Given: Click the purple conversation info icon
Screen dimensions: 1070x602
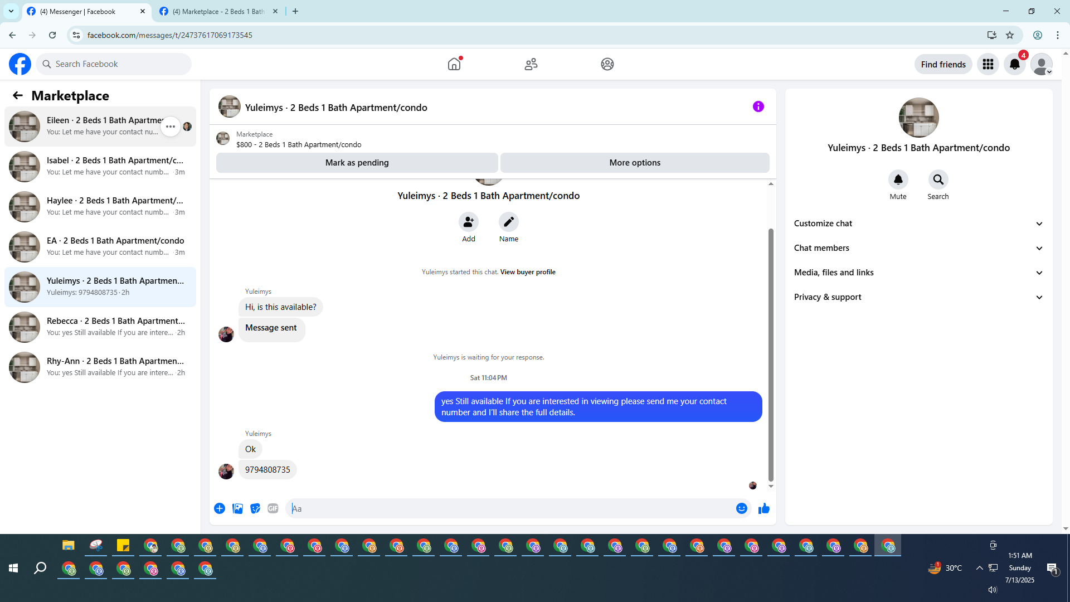Looking at the screenshot, I should coord(758,106).
